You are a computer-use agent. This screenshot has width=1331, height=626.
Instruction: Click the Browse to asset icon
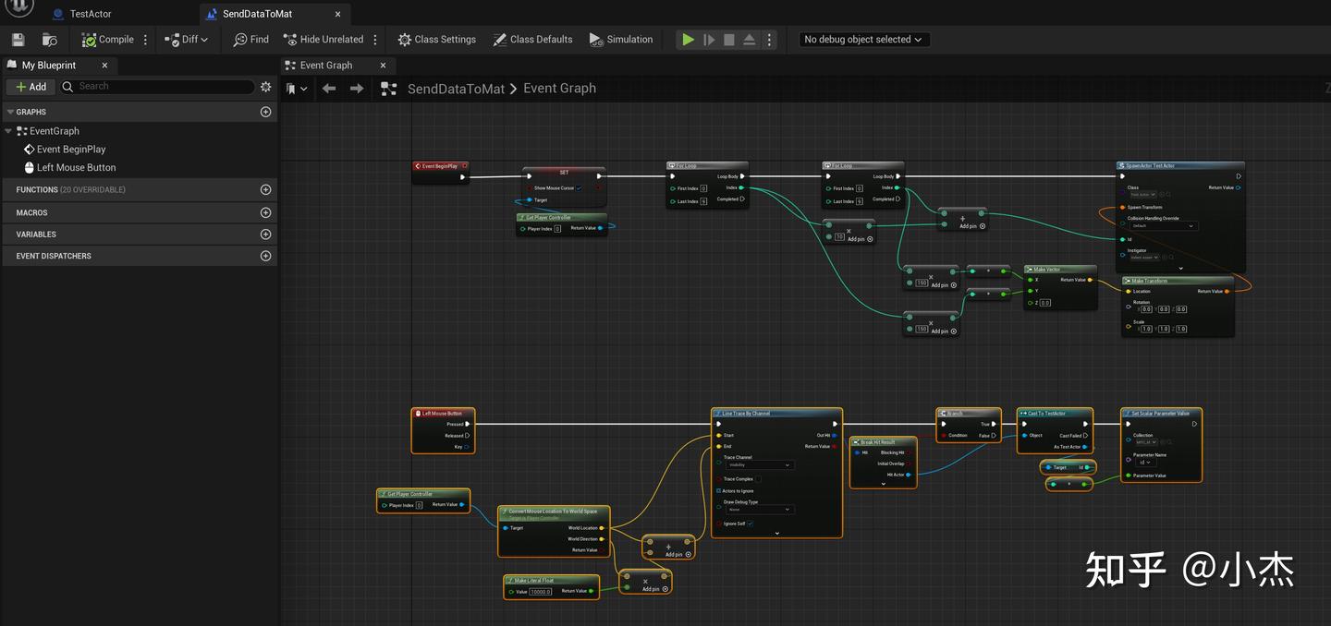click(50, 40)
